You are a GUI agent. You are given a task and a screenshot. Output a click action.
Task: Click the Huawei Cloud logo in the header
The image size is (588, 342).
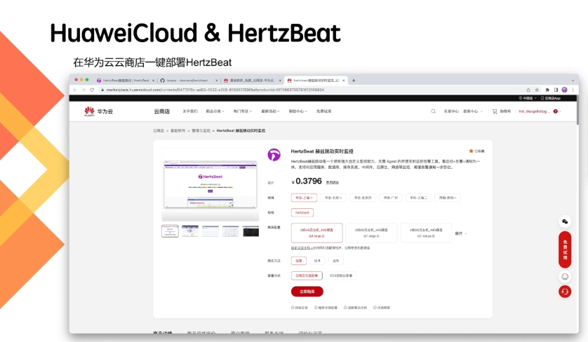98,111
